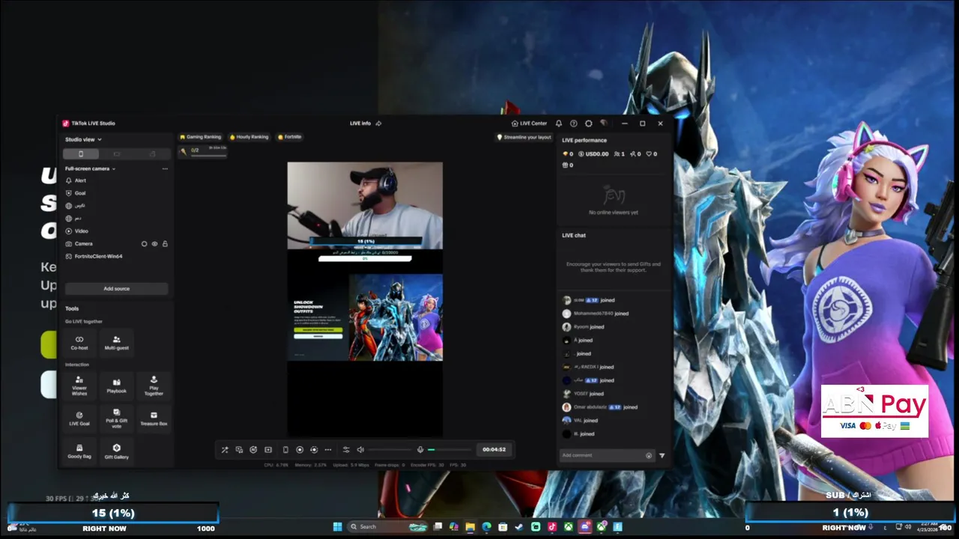
Task: Open the help question-mark icon
Action: pyautogui.click(x=573, y=124)
